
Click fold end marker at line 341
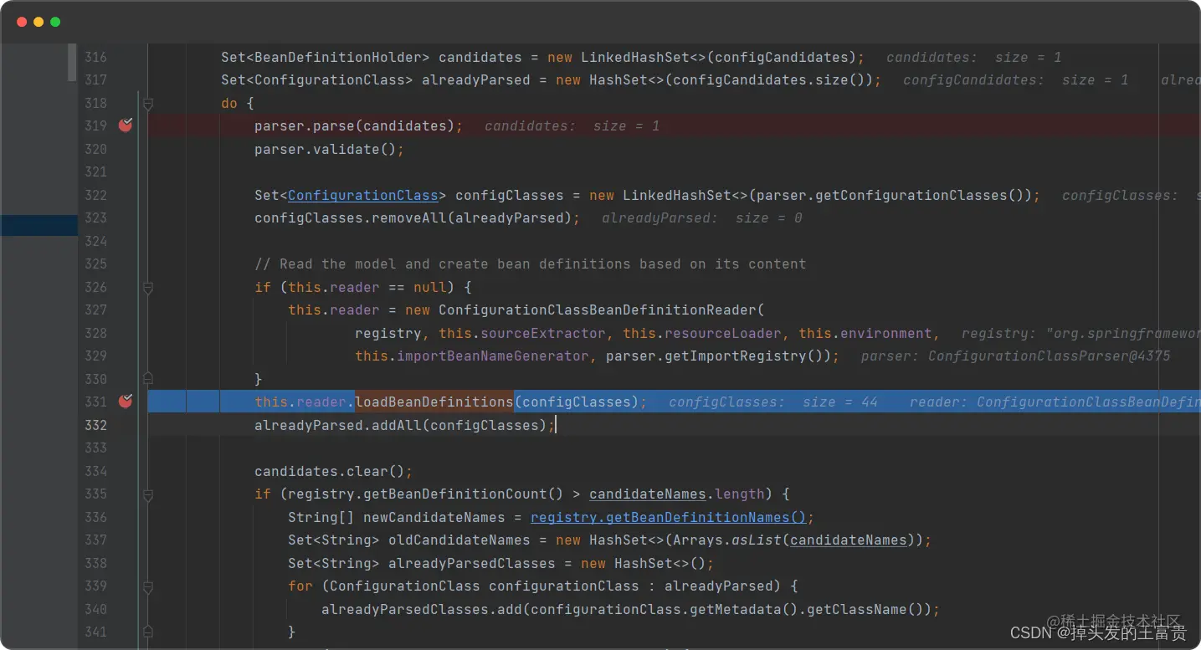148,632
